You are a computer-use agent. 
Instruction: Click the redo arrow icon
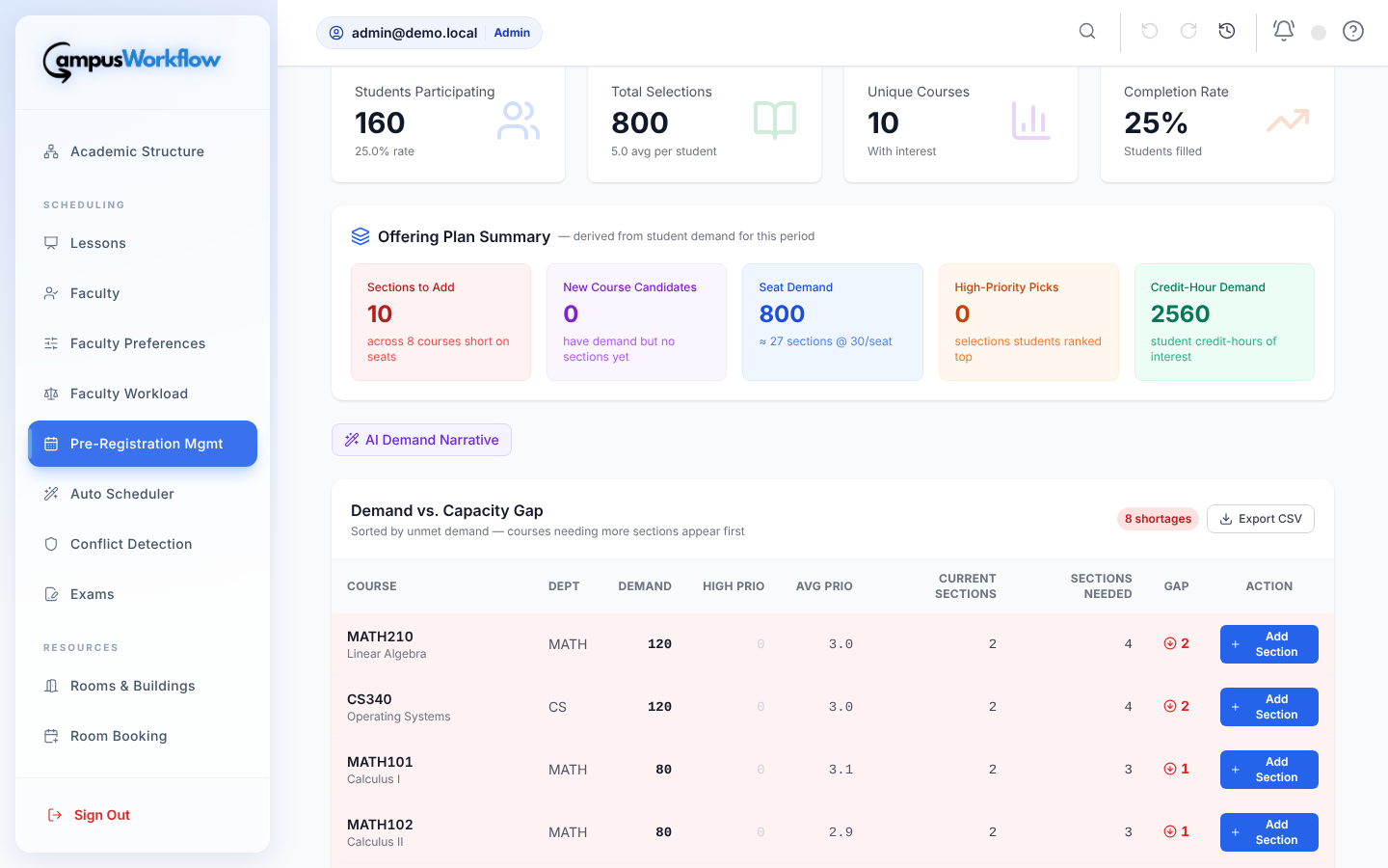click(x=1188, y=32)
